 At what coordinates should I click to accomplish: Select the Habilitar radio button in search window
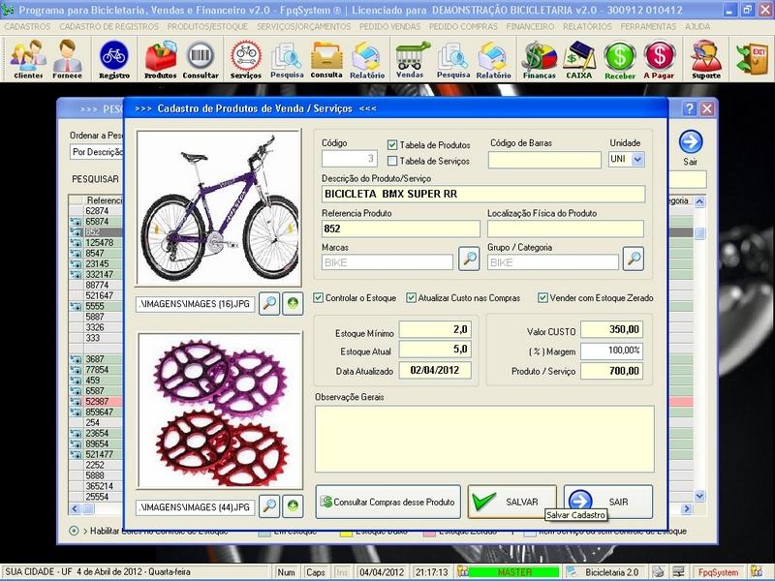(x=74, y=531)
